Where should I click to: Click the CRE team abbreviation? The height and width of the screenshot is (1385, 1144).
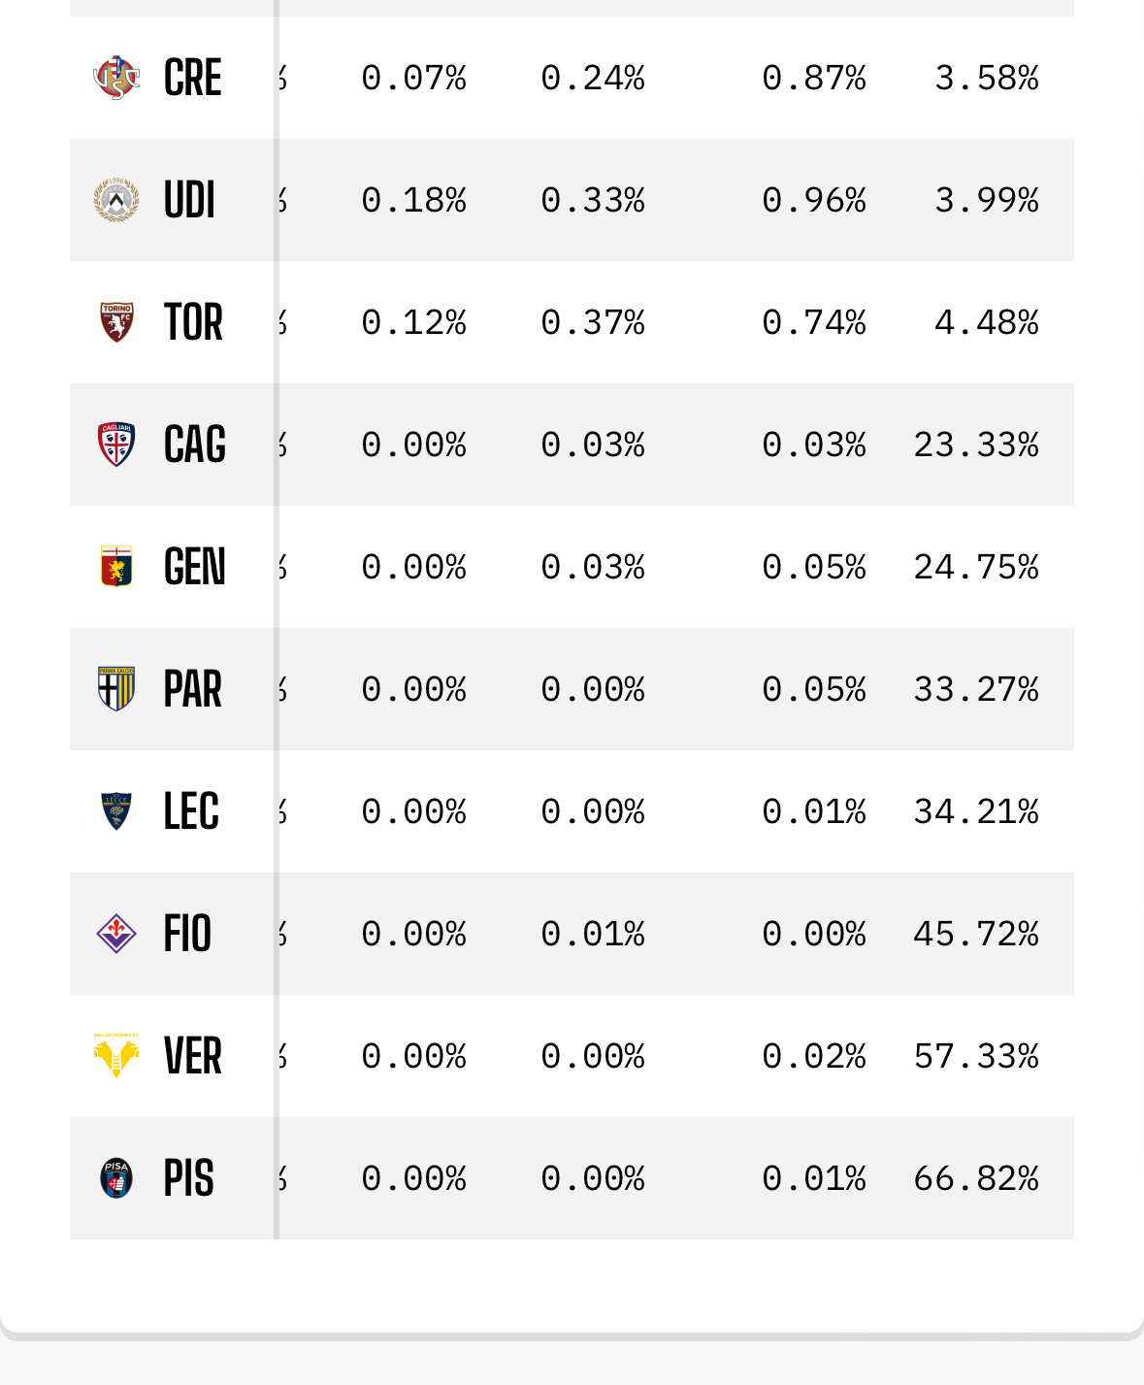coord(193,78)
